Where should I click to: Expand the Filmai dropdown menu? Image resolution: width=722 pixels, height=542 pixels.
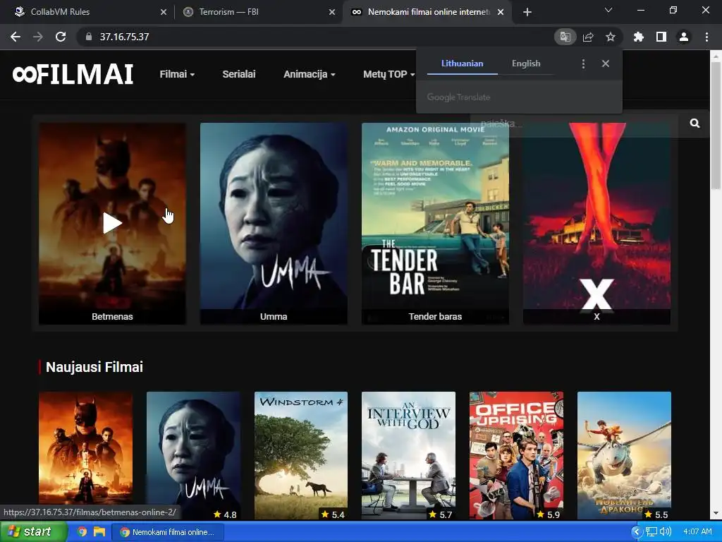coord(177,74)
